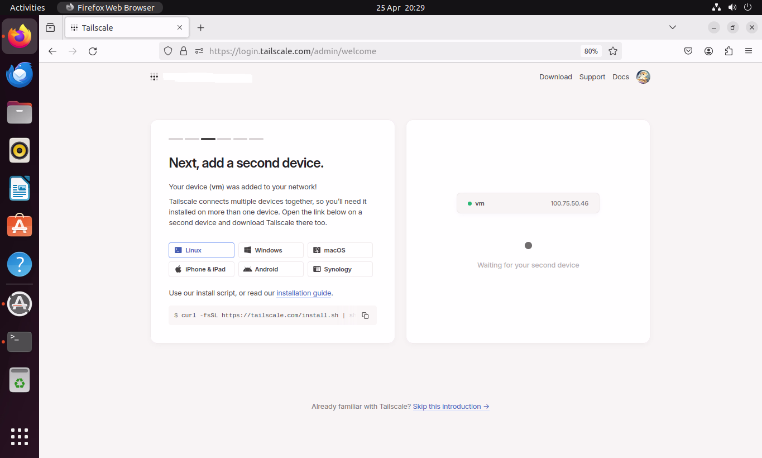Open the user profile avatar menu
Screen dimensions: 762x458
tap(643, 77)
